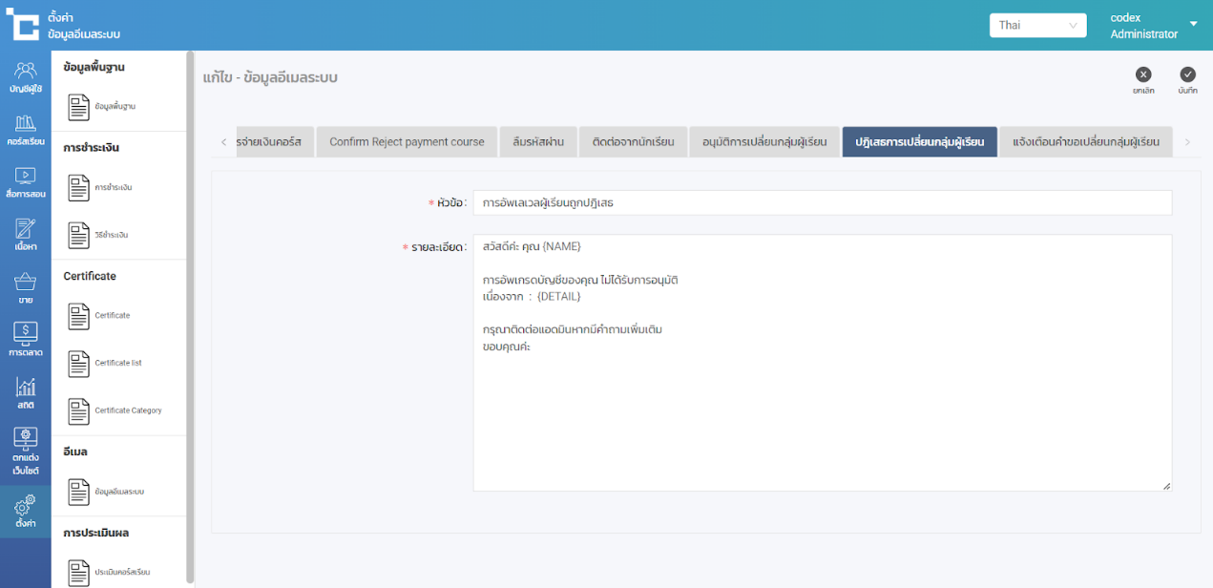Click the บันทึก (save) checkmark icon
Image resolution: width=1213 pixels, height=588 pixels.
pos(1187,75)
